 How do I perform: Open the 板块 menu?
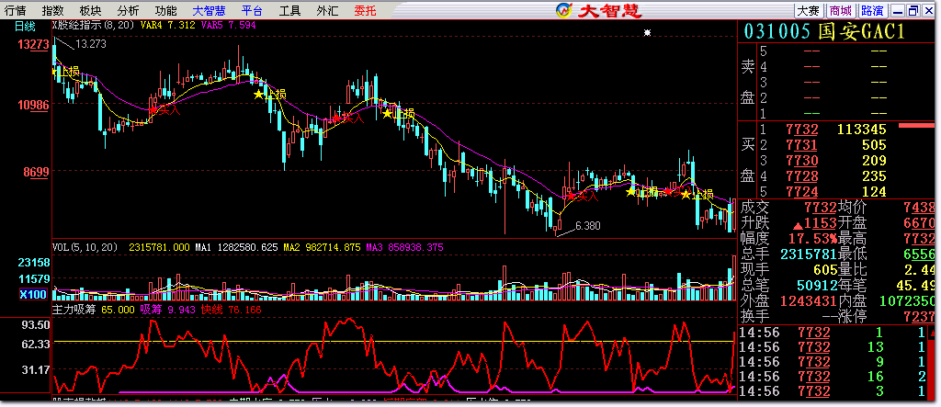90,10
